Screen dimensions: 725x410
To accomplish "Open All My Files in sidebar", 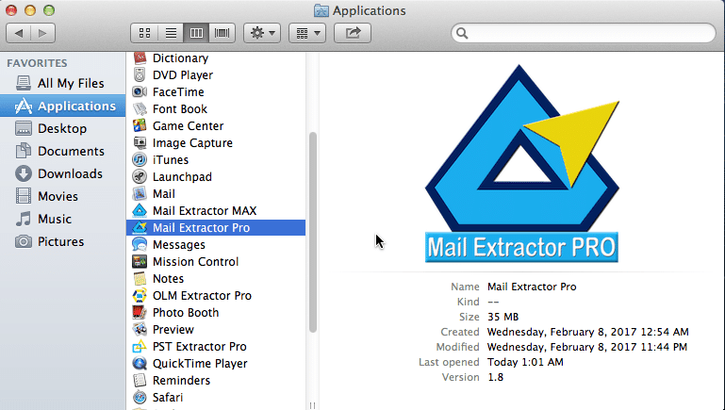I will [x=71, y=83].
